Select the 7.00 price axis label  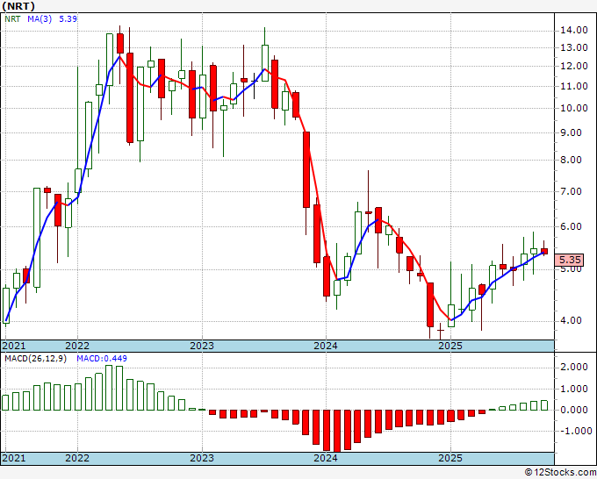(x=572, y=191)
